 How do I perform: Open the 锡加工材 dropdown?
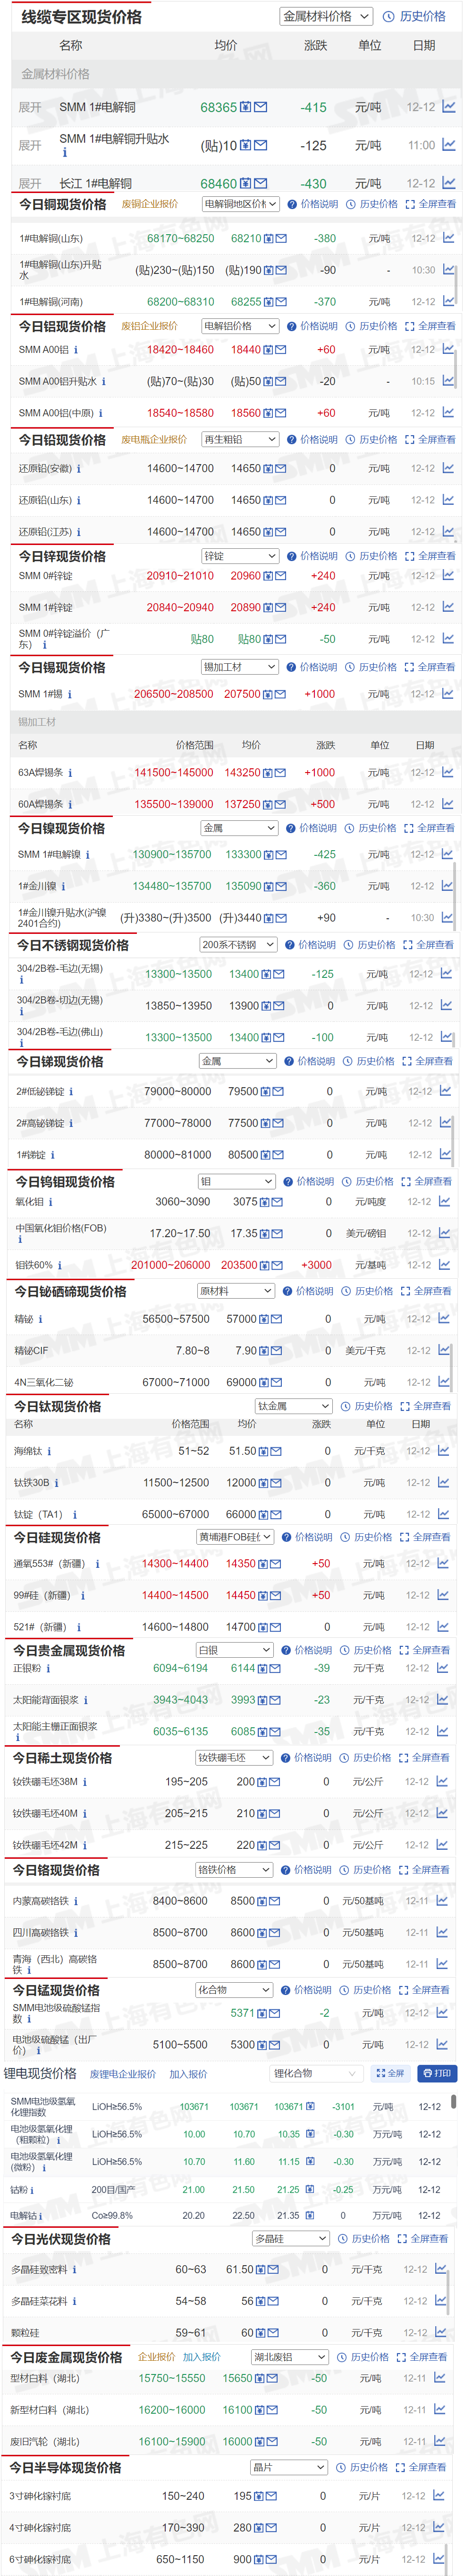(x=239, y=667)
